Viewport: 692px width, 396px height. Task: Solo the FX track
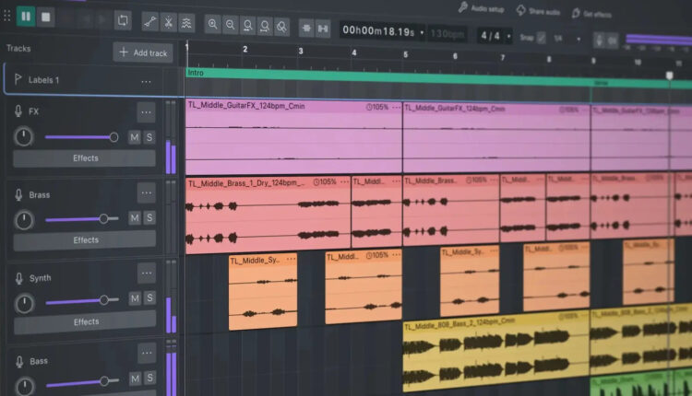pyautogui.click(x=149, y=137)
